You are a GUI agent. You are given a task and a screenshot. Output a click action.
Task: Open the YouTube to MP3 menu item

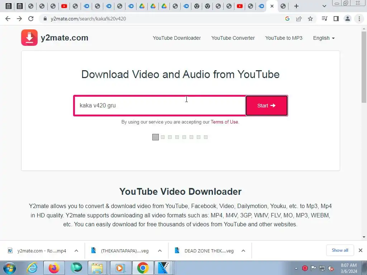tap(284, 38)
